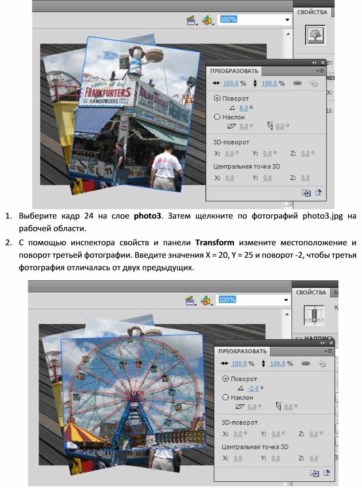Click scale width 100.0 in panel with 8.0° rotation
This screenshot has height=488, width=362.
[x=231, y=83]
